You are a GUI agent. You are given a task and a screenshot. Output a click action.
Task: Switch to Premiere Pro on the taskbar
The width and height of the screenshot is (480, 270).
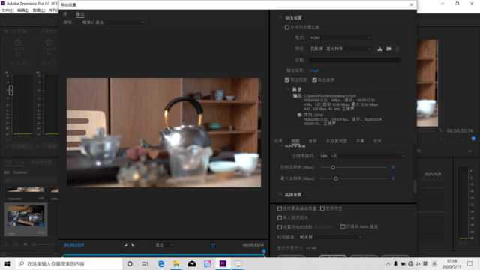coord(223,263)
